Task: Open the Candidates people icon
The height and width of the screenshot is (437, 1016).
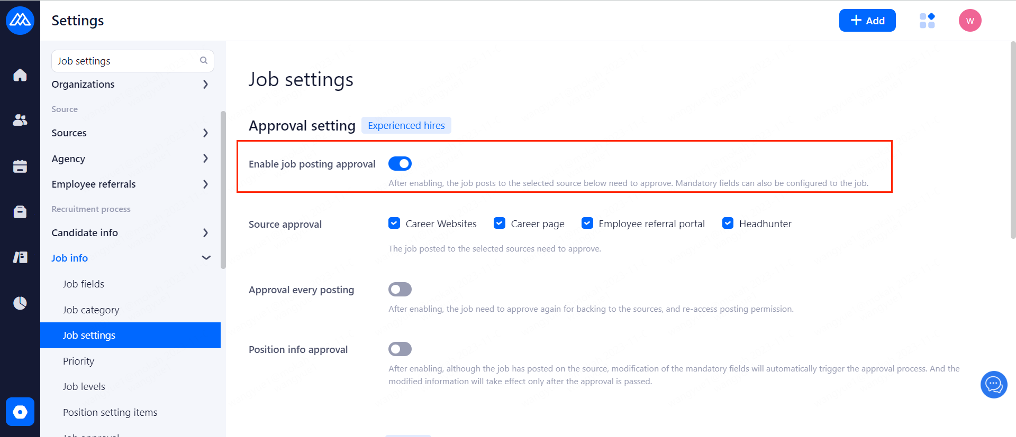Action: pyautogui.click(x=20, y=120)
